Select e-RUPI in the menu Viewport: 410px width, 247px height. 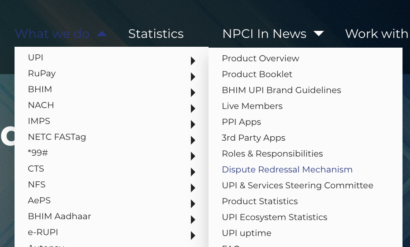pyautogui.click(x=43, y=232)
